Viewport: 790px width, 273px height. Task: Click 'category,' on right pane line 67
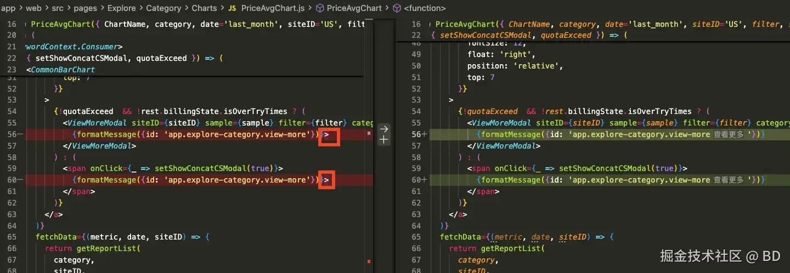click(478, 260)
